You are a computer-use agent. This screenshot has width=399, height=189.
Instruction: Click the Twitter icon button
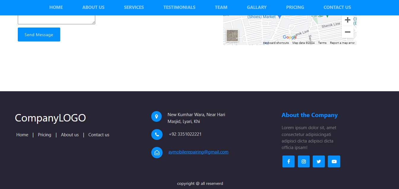pyautogui.click(x=319, y=161)
